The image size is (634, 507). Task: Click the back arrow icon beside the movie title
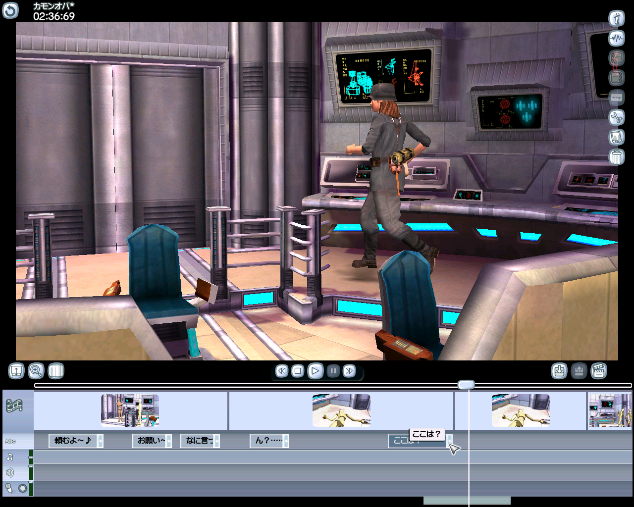(10, 10)
